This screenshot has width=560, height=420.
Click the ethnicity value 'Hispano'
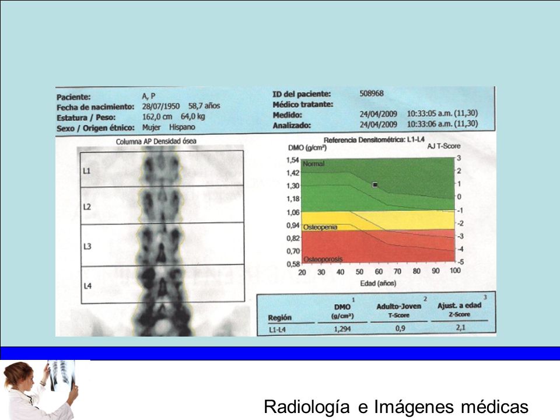182,127
